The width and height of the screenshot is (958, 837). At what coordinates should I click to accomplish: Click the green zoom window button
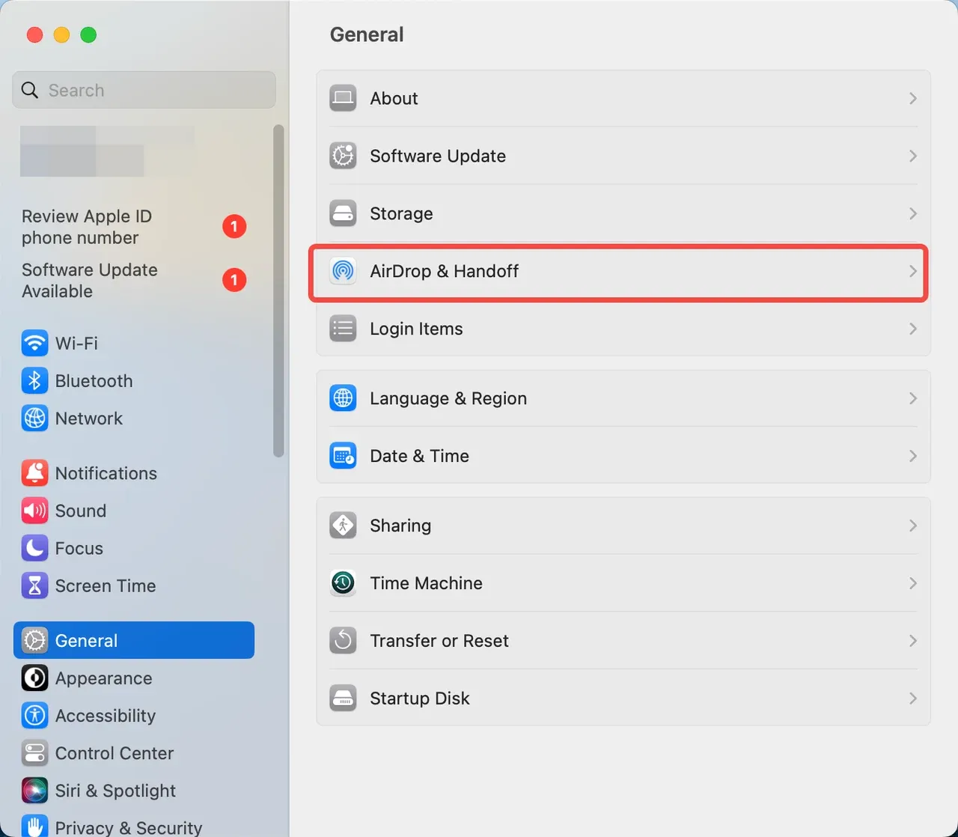pos(88,35)
